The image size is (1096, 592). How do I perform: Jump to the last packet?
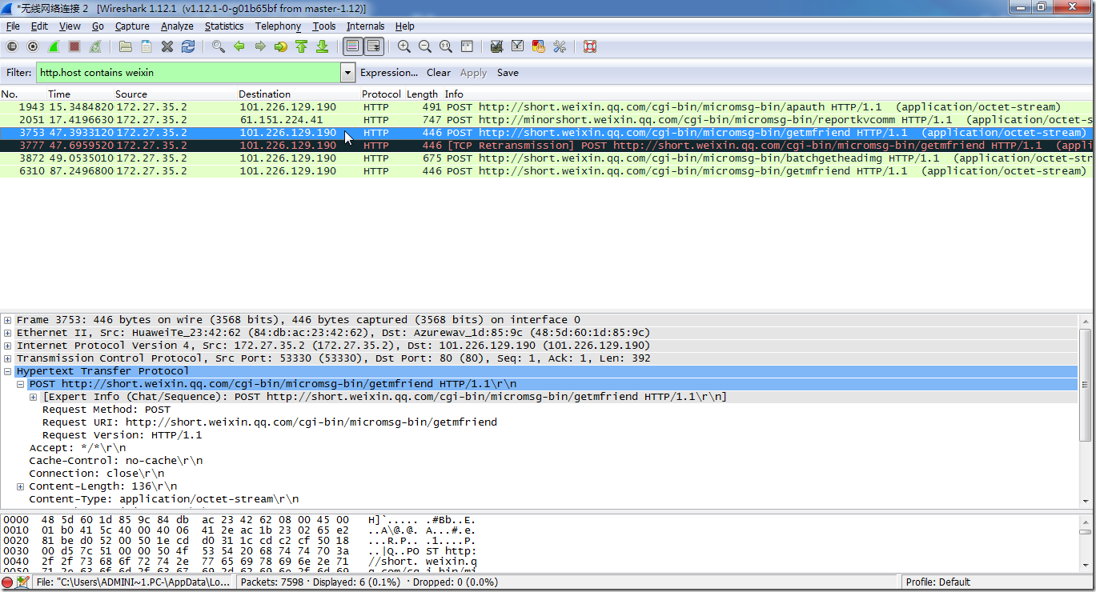[322, 46]
